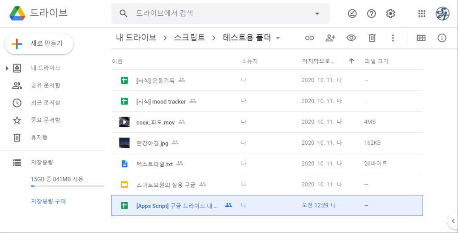458x233 pixels.
Task: Click the storage usage progress bar
Action: pos(67,186)
